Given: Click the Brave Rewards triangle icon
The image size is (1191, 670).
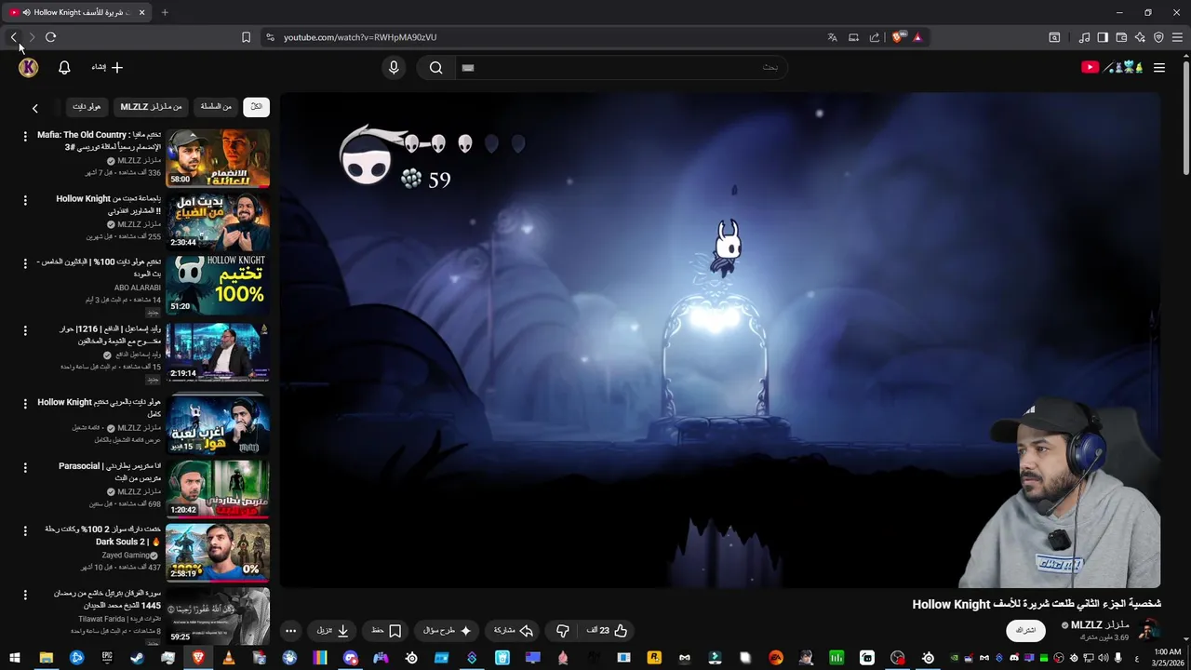Looking at the screenshot, I should coord(917,37).
